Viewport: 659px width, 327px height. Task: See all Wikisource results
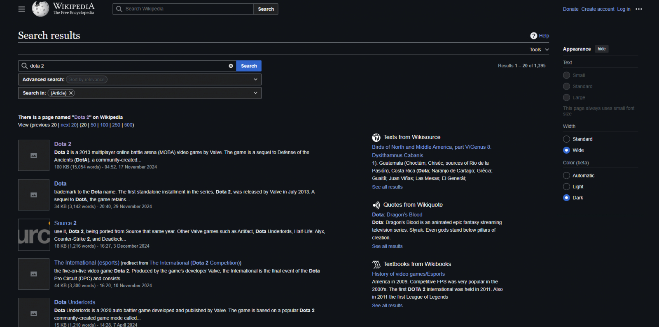pyautogui.click(x=387, y=187)
